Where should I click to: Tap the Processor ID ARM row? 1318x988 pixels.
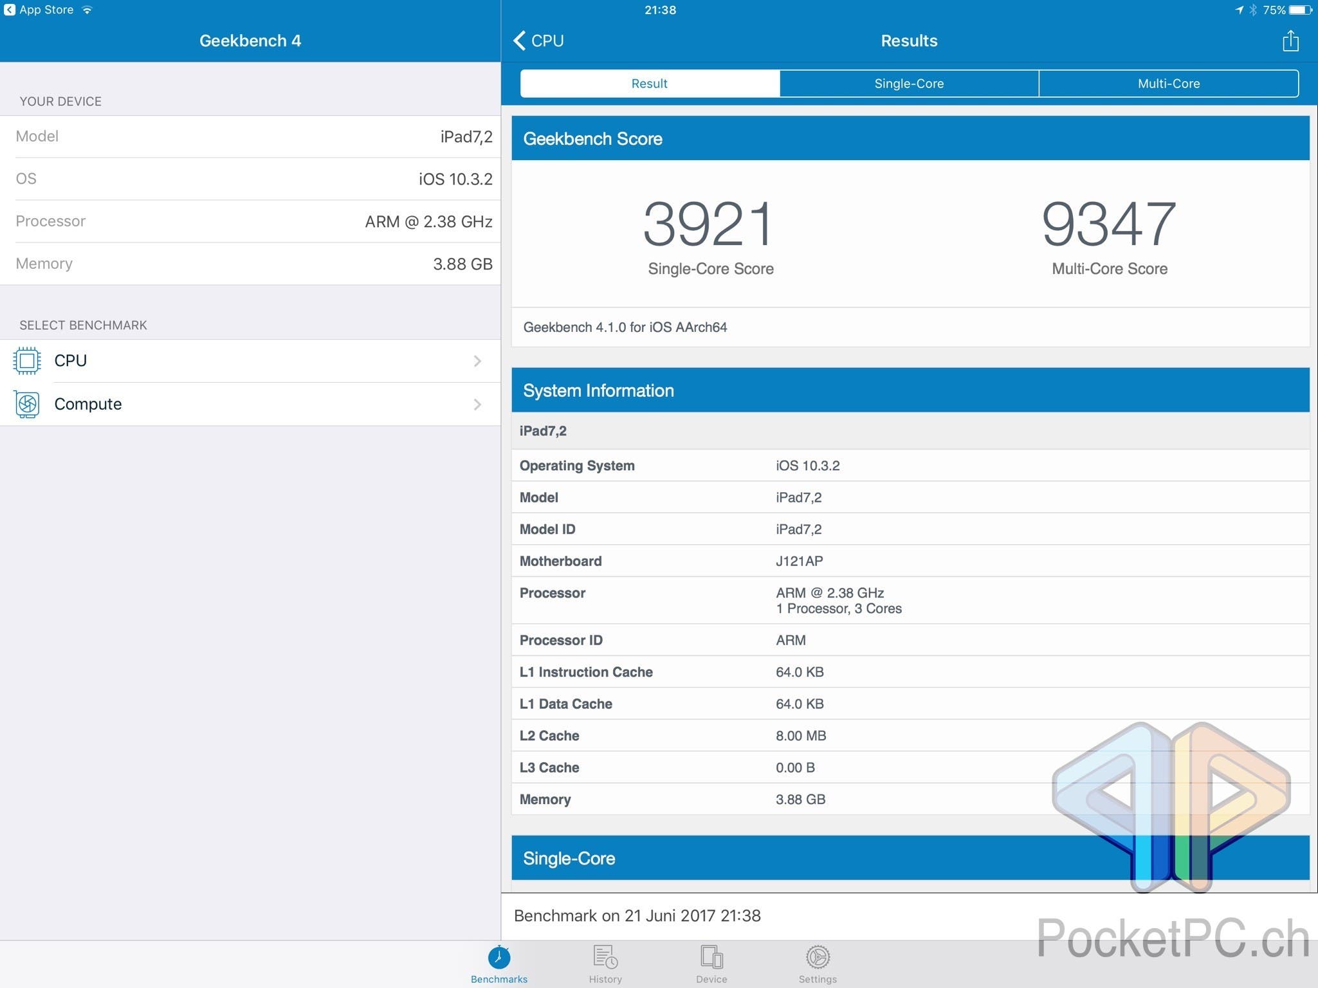[910, 640]
